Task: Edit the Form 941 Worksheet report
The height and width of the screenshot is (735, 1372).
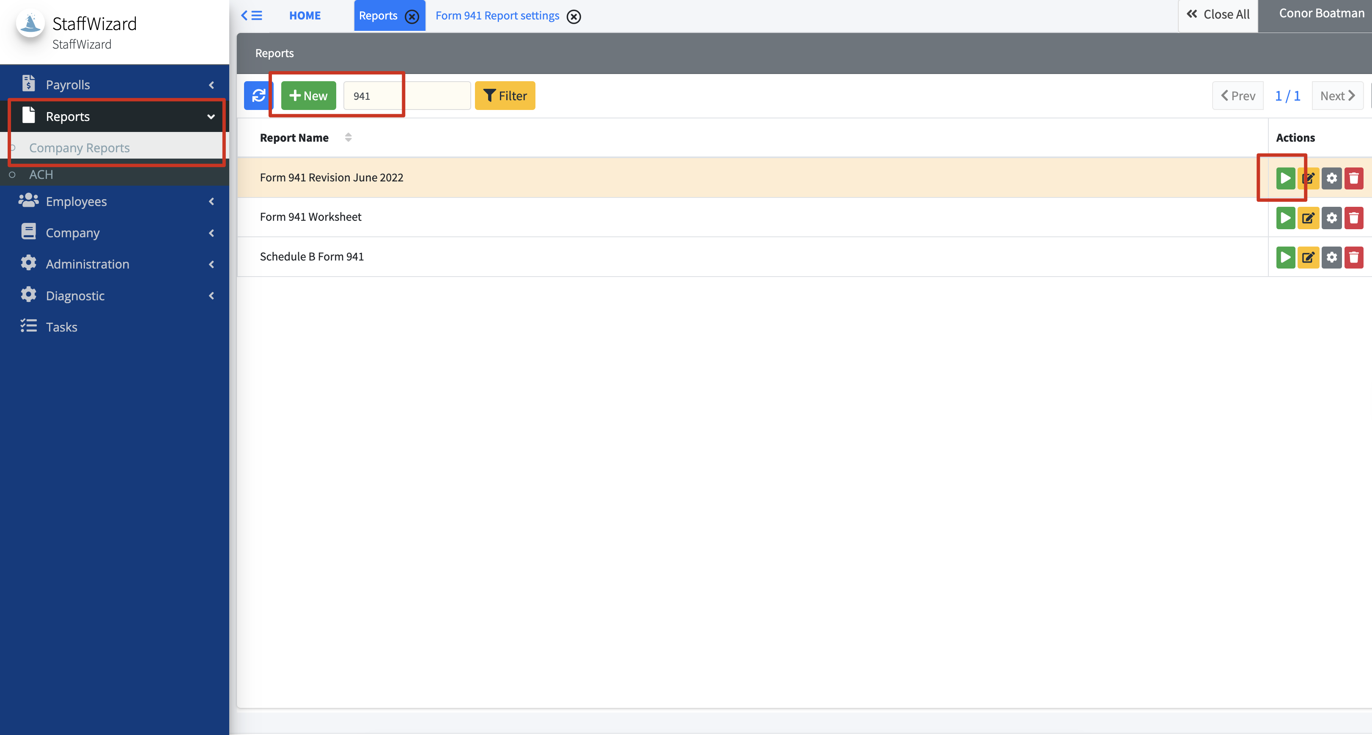Action: coord(1308,218)
